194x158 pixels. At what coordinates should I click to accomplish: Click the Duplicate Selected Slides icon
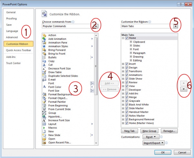point(44,76)
